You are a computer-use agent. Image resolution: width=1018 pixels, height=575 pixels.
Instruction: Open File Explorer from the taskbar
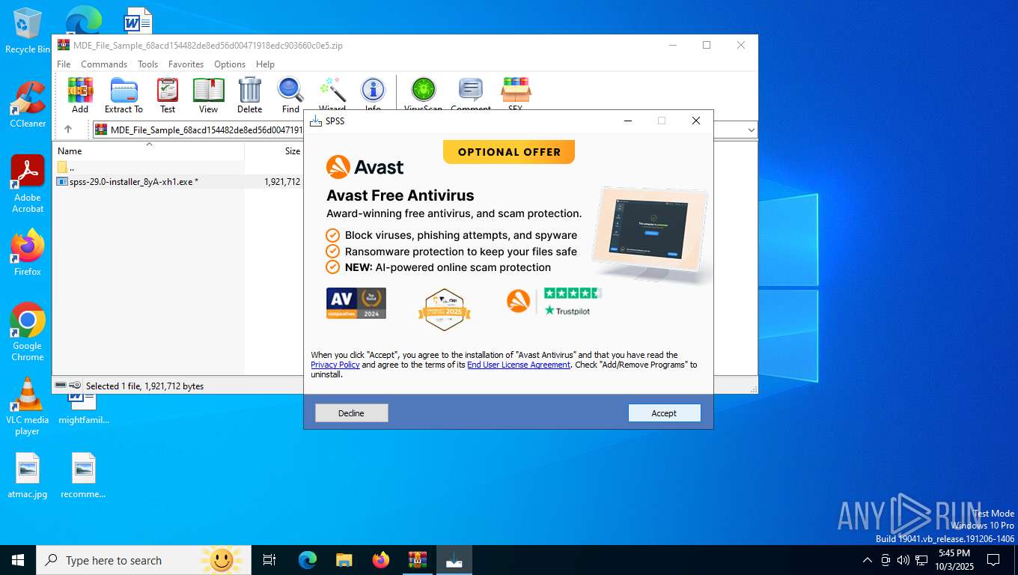pos(344,560)
